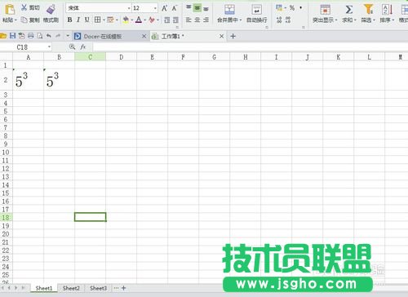Switch to the Sheet3 tab
The width and height of the screenshot is (408, 297).
[98, 288]
